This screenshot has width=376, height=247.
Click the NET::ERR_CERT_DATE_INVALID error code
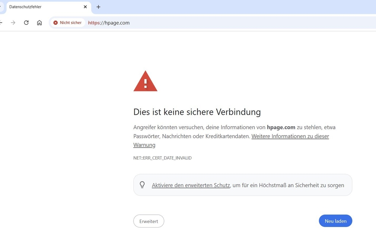[163, 158]
